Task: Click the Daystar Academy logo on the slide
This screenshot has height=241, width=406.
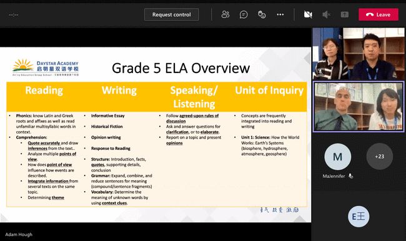Action: (46, 68)
